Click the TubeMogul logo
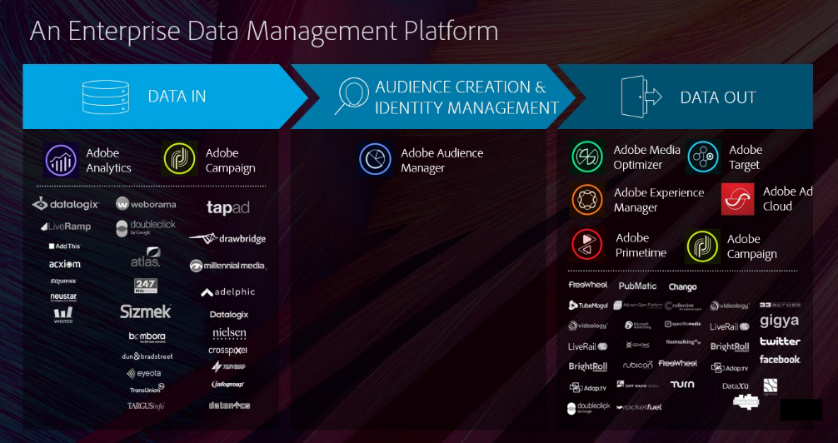 pyautogui.click(x=588, y=306)
